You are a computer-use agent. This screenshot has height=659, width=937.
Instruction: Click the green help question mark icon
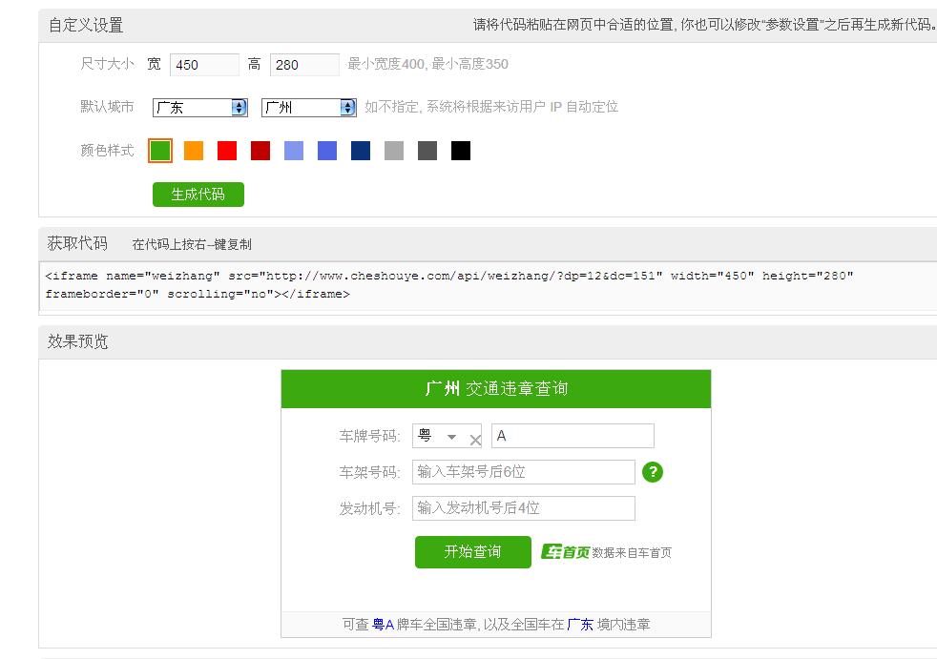tap(653, 472)
